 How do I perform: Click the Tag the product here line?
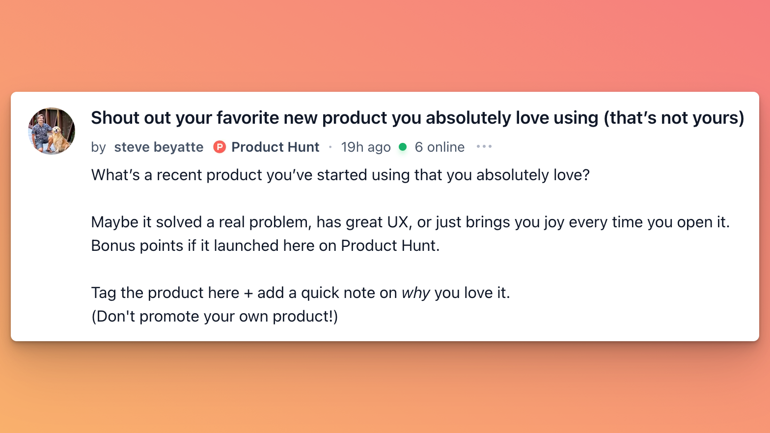tap(301, 293)
